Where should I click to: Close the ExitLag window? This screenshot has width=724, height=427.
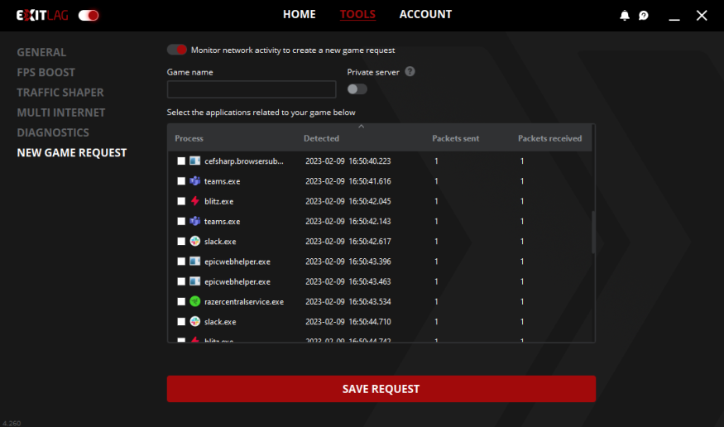click(702, 16)
